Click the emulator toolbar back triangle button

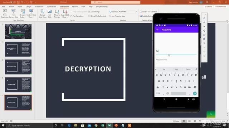click(x=204, y=47)
